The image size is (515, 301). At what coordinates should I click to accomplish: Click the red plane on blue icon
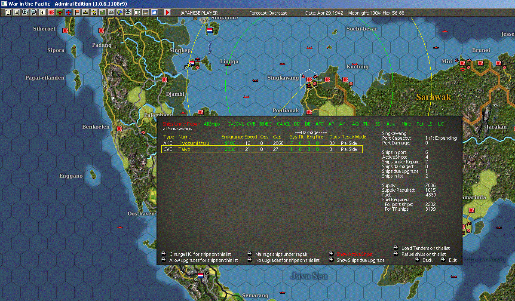click(68, 12)
